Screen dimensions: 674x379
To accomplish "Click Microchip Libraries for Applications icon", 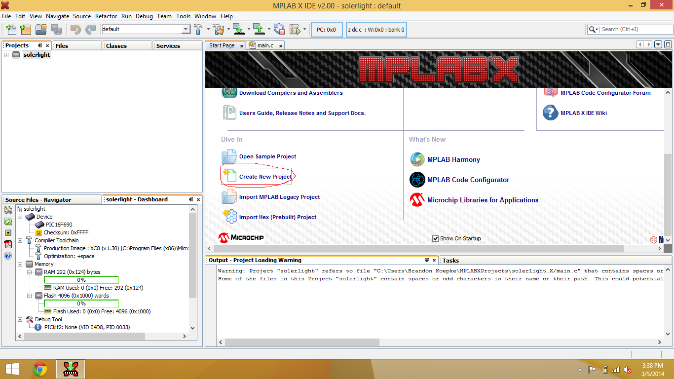I will [417, 200].
